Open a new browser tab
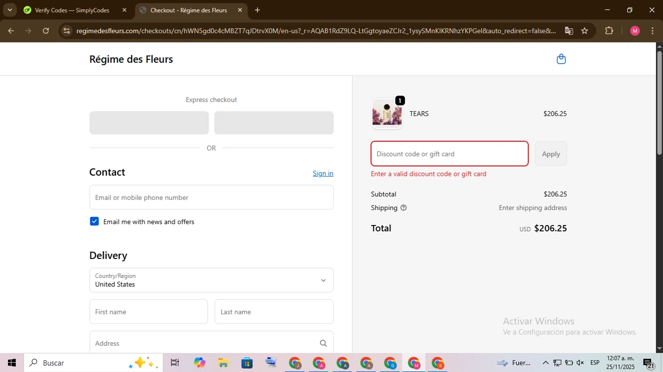 coord(258,10)
